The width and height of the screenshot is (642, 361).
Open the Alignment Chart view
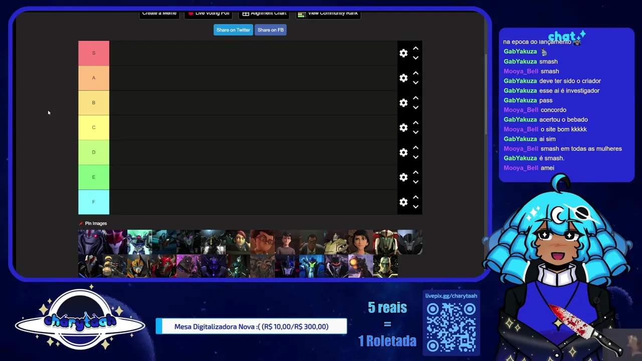click(x=264, y=14)
